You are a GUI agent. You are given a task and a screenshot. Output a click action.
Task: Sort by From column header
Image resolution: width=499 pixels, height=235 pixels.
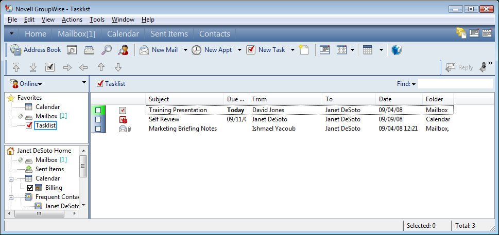pyautogui.click(x=285, y=99)
